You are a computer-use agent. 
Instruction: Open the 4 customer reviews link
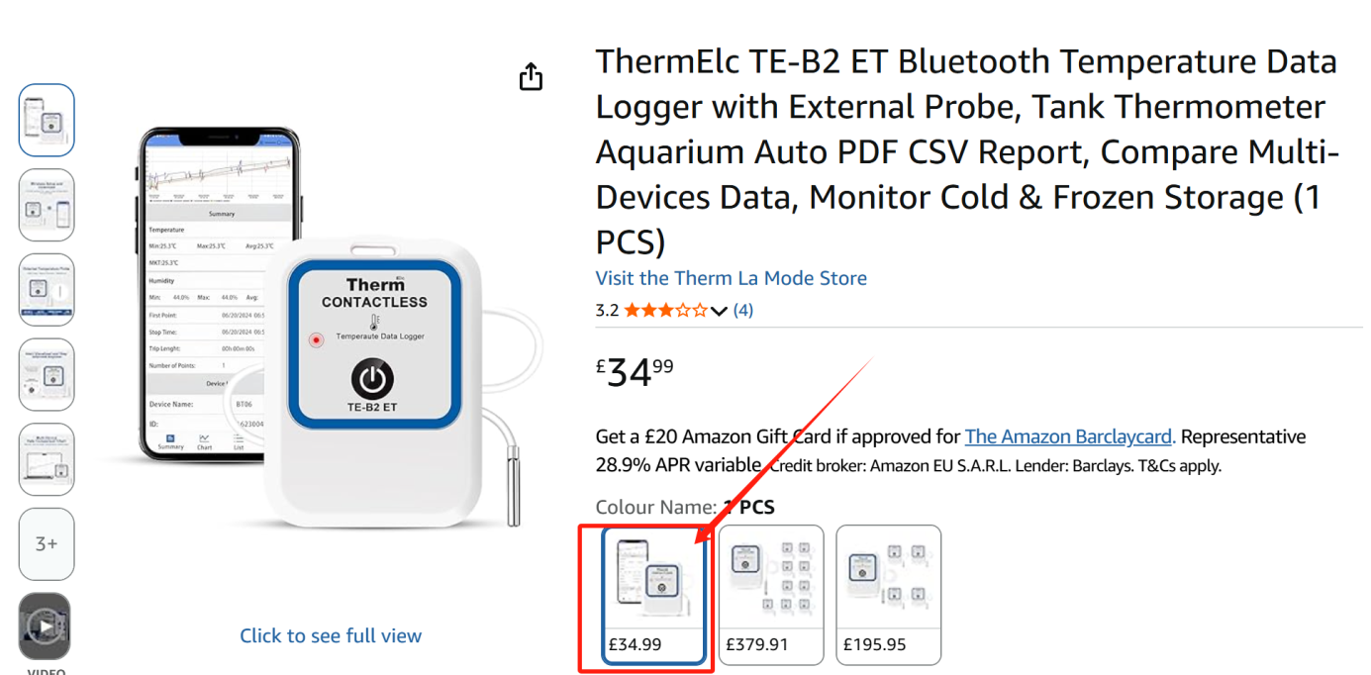point(743,310)
